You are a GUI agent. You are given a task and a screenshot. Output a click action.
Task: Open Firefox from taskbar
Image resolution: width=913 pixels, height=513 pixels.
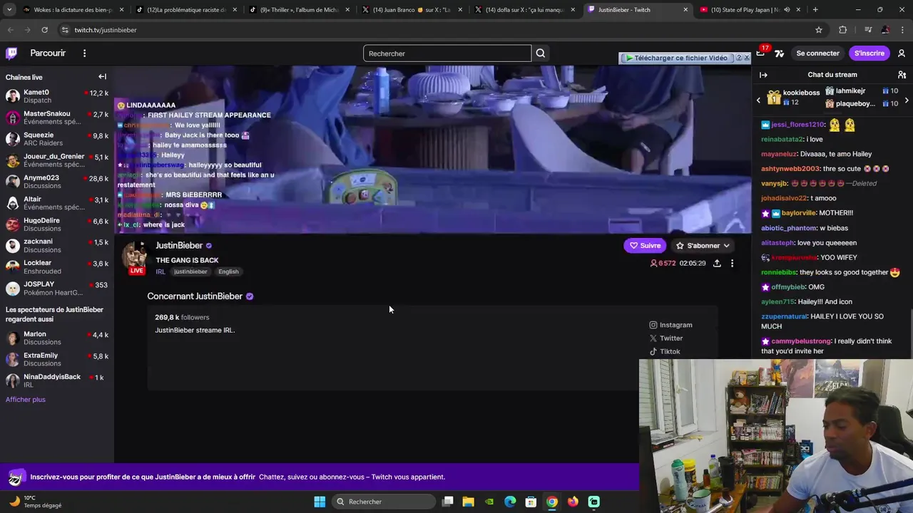click(573, 502)
